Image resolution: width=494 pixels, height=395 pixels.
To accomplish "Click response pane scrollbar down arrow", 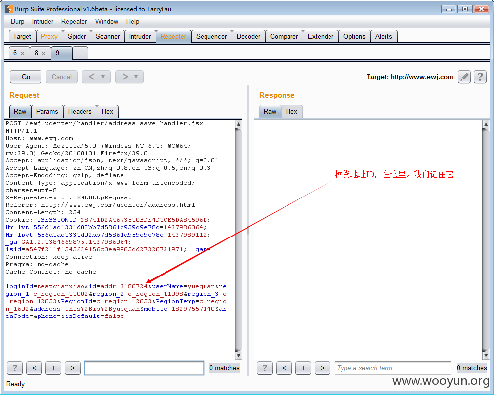I will tap(486, 355).
